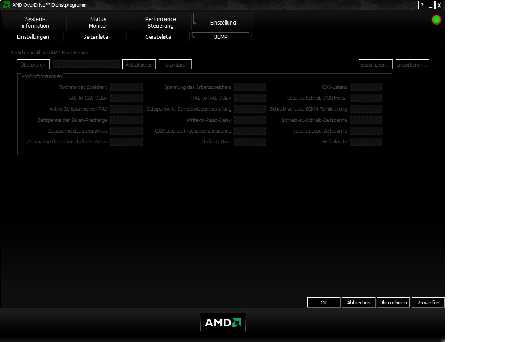Screen dimensions: 515x342
Task: Click the Refresh-Rate value field
Action: pyautogui.click(x=250, y=142)
